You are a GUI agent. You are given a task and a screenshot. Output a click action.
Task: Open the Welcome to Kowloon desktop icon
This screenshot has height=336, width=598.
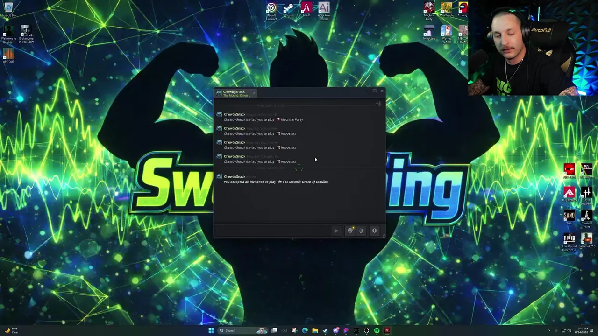[8, 35]
